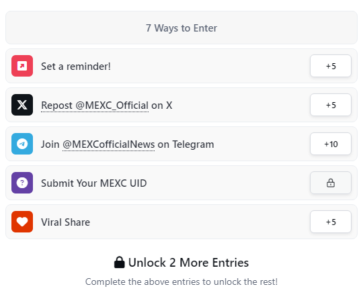The height and width of the screenshot is (303, 363).
Task: Claim +10 for joining Telegram
Action: [x=331, y=144]
